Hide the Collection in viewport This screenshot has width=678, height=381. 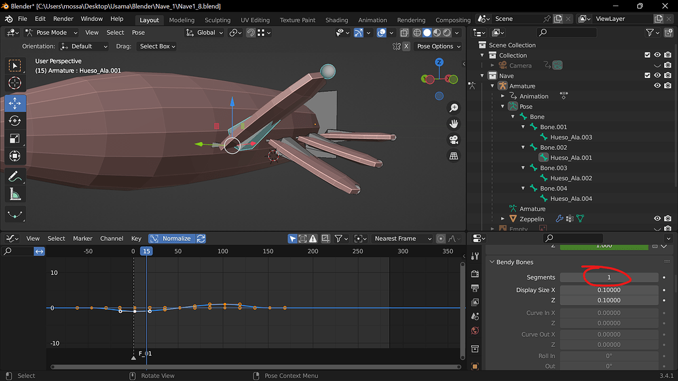657,55
